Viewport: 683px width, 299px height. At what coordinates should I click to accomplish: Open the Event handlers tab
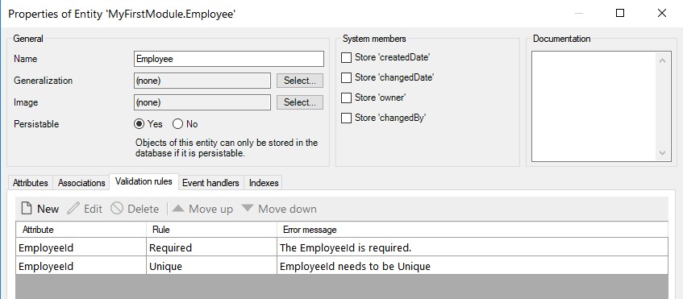click(210, 183)
